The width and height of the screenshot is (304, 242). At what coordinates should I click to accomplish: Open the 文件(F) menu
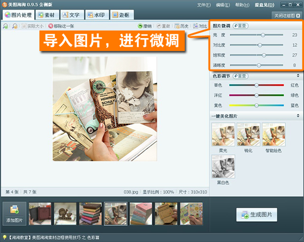[x=204, y=5]
